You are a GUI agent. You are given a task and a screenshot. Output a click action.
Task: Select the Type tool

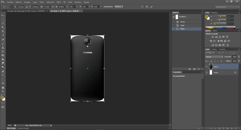pos(3,75)
